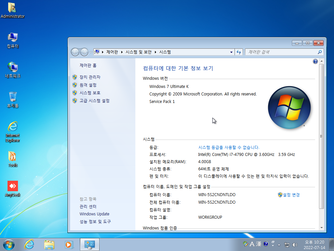
Task: Click the search magnifier icon
Action: tap(320, 52)
